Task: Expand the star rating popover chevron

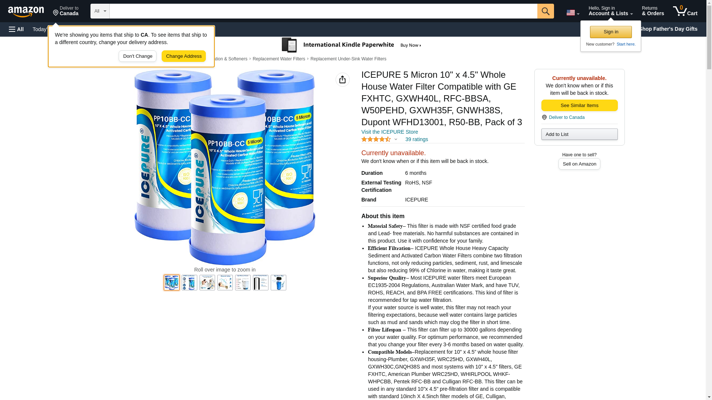Action: [x=396, y=140]
